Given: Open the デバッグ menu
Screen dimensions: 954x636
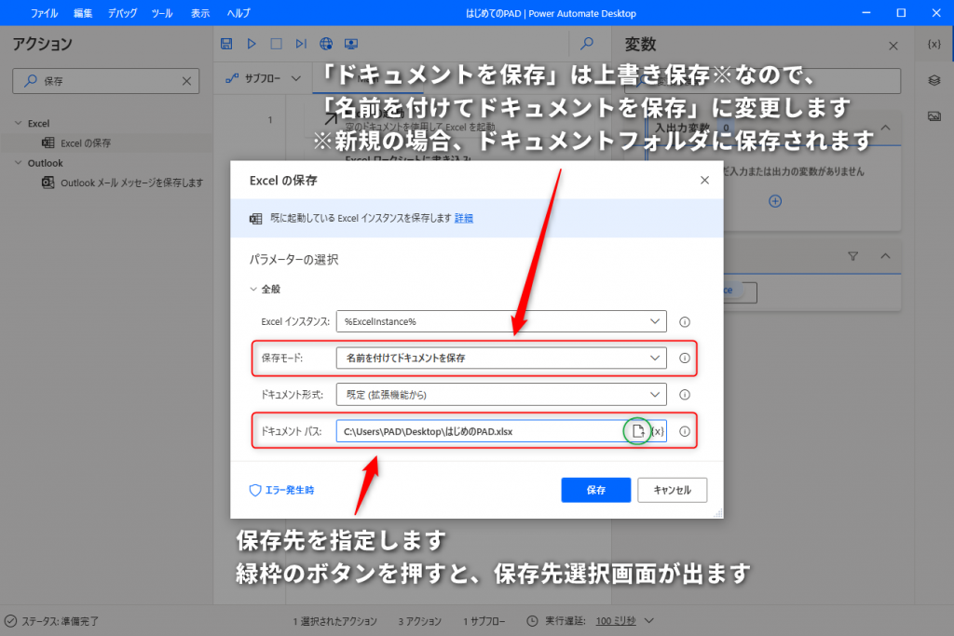Looking at the screenshot, I should coord(122,13).
